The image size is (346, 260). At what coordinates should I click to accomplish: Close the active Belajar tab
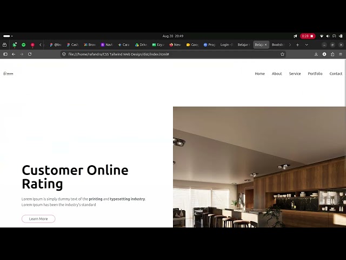(265, 45)
